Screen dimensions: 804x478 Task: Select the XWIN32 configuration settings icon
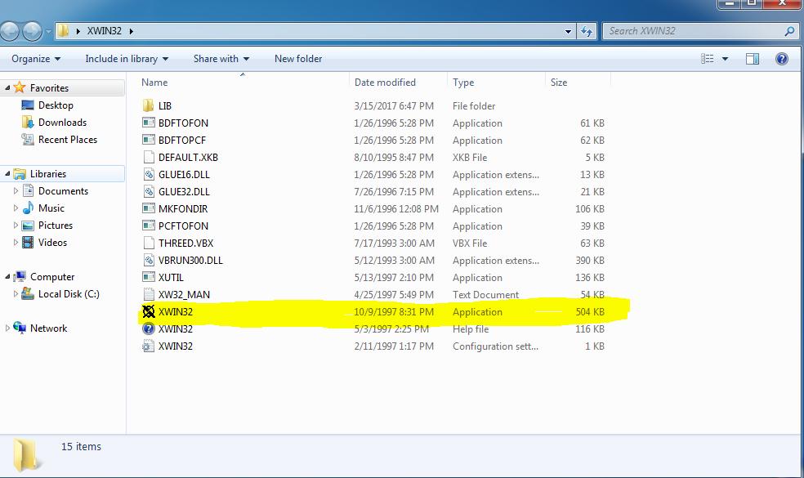click(148, 346)
